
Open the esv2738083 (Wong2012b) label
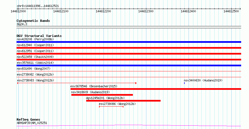pyautogui.click(x=36, y=80)
